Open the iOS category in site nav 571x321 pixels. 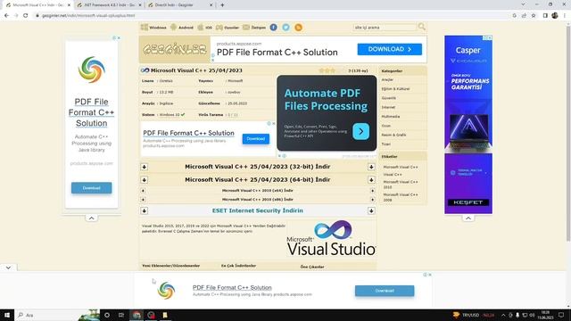204,28
